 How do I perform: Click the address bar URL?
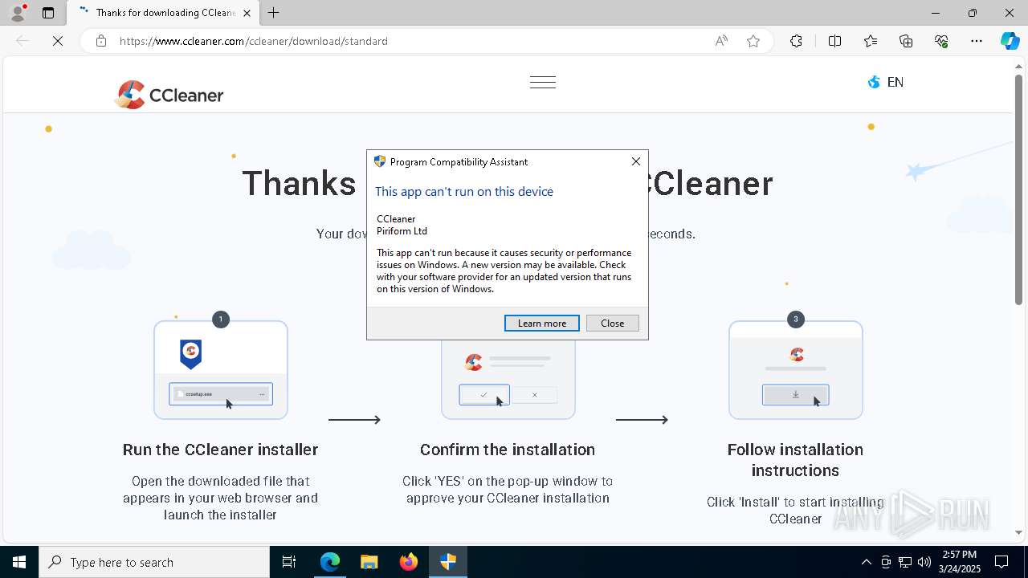pyautogui.click(x=254, y=41)
